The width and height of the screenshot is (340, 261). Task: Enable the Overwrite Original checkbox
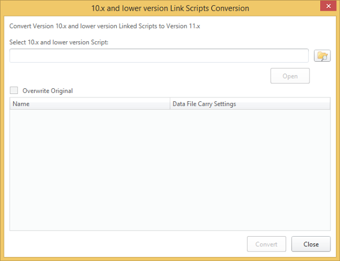14,91
